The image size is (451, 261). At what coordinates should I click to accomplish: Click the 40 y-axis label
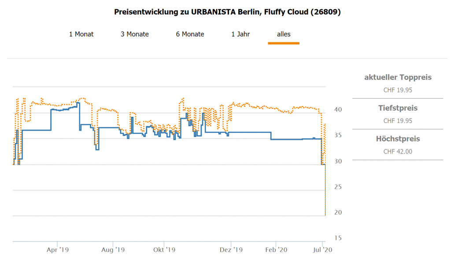pyautogui.click(x=338, y=109)
